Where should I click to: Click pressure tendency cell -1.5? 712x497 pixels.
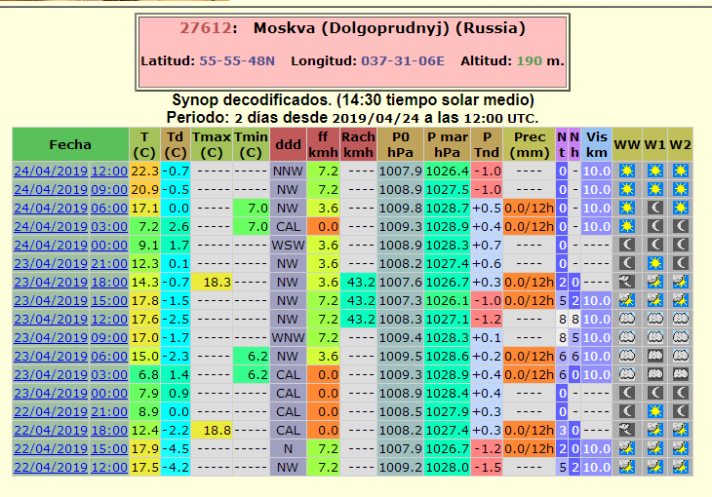[487, 467]
